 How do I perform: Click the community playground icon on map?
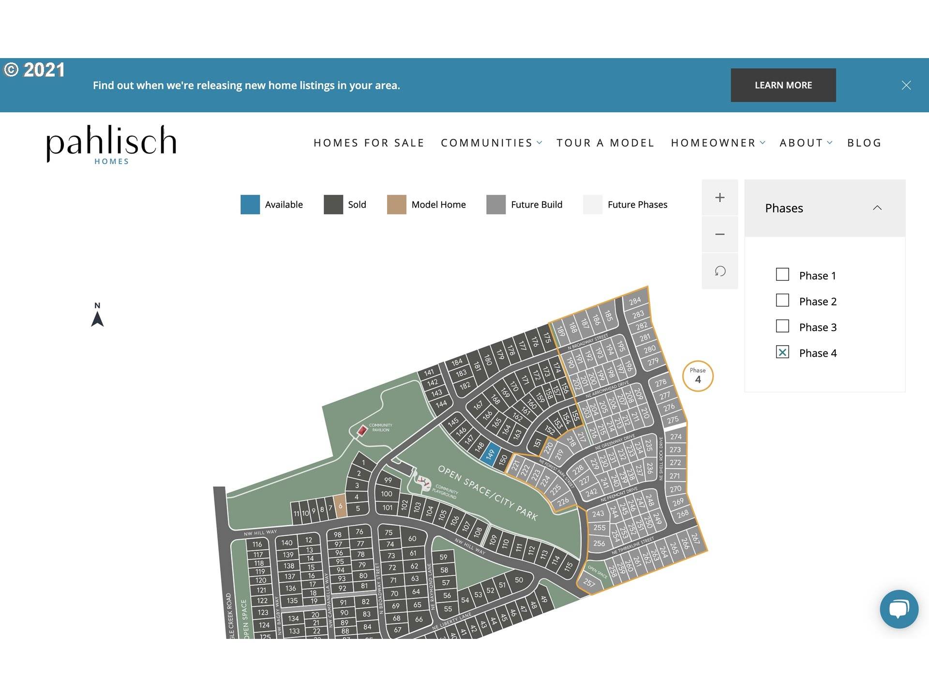[x=424, y=482]
